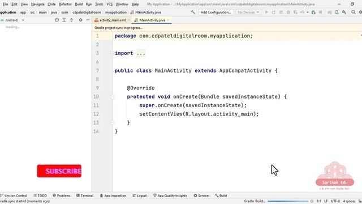The image size is (362, 204).
Task: Cancel the Gradle build progress stop icon
Action: point(312,201)
